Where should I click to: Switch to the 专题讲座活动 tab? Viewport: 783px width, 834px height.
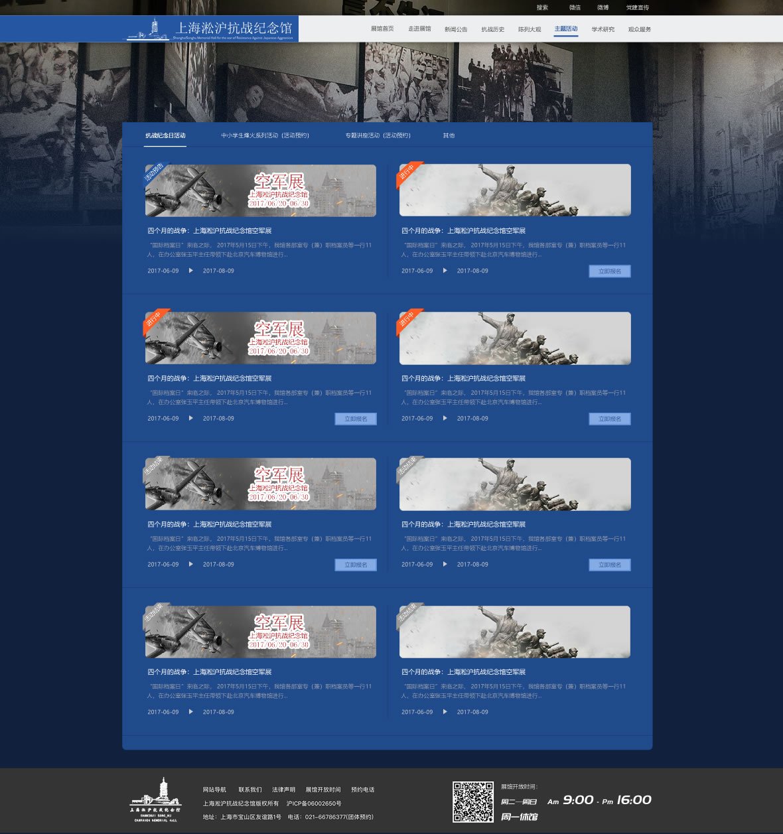[x=378, y=135]
